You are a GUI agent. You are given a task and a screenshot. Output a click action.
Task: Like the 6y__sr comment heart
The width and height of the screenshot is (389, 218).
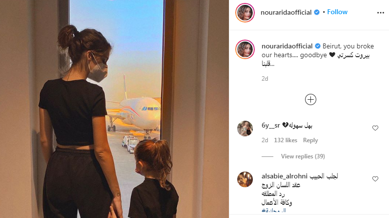tap(375, 128)
